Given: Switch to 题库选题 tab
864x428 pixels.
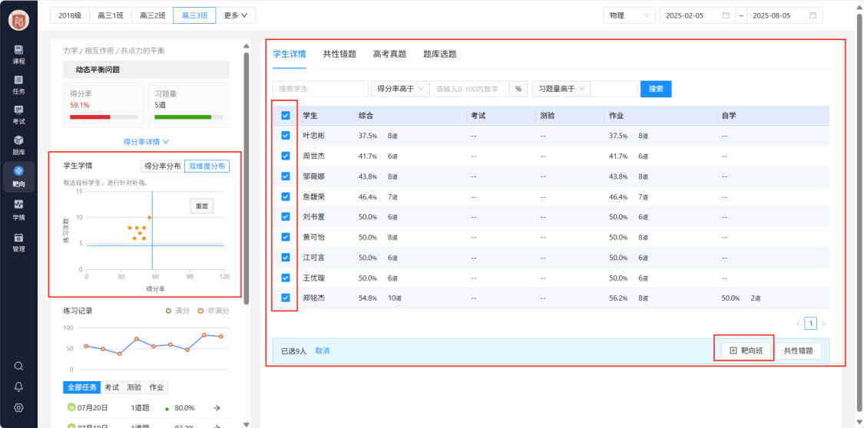Looking at the screenshot, I should [440, 54].
